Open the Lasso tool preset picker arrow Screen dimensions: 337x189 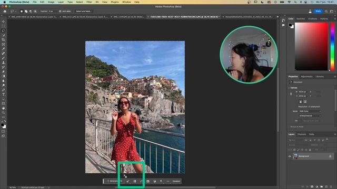(16, 12)
